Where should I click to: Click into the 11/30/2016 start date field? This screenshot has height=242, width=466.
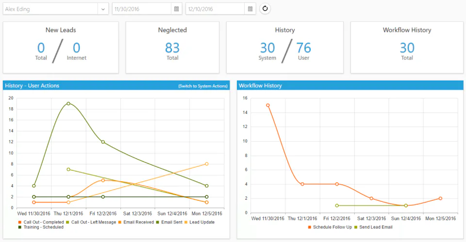point(141,9)
